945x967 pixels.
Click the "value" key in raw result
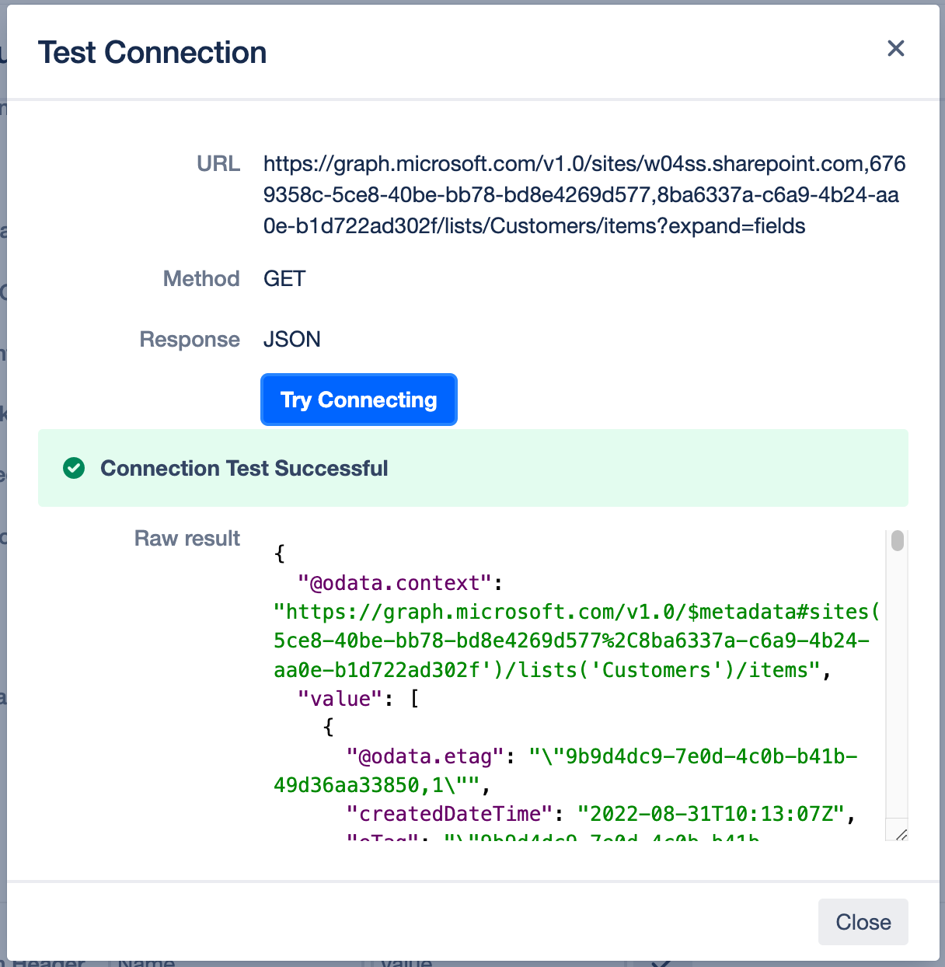coord(340,699)
